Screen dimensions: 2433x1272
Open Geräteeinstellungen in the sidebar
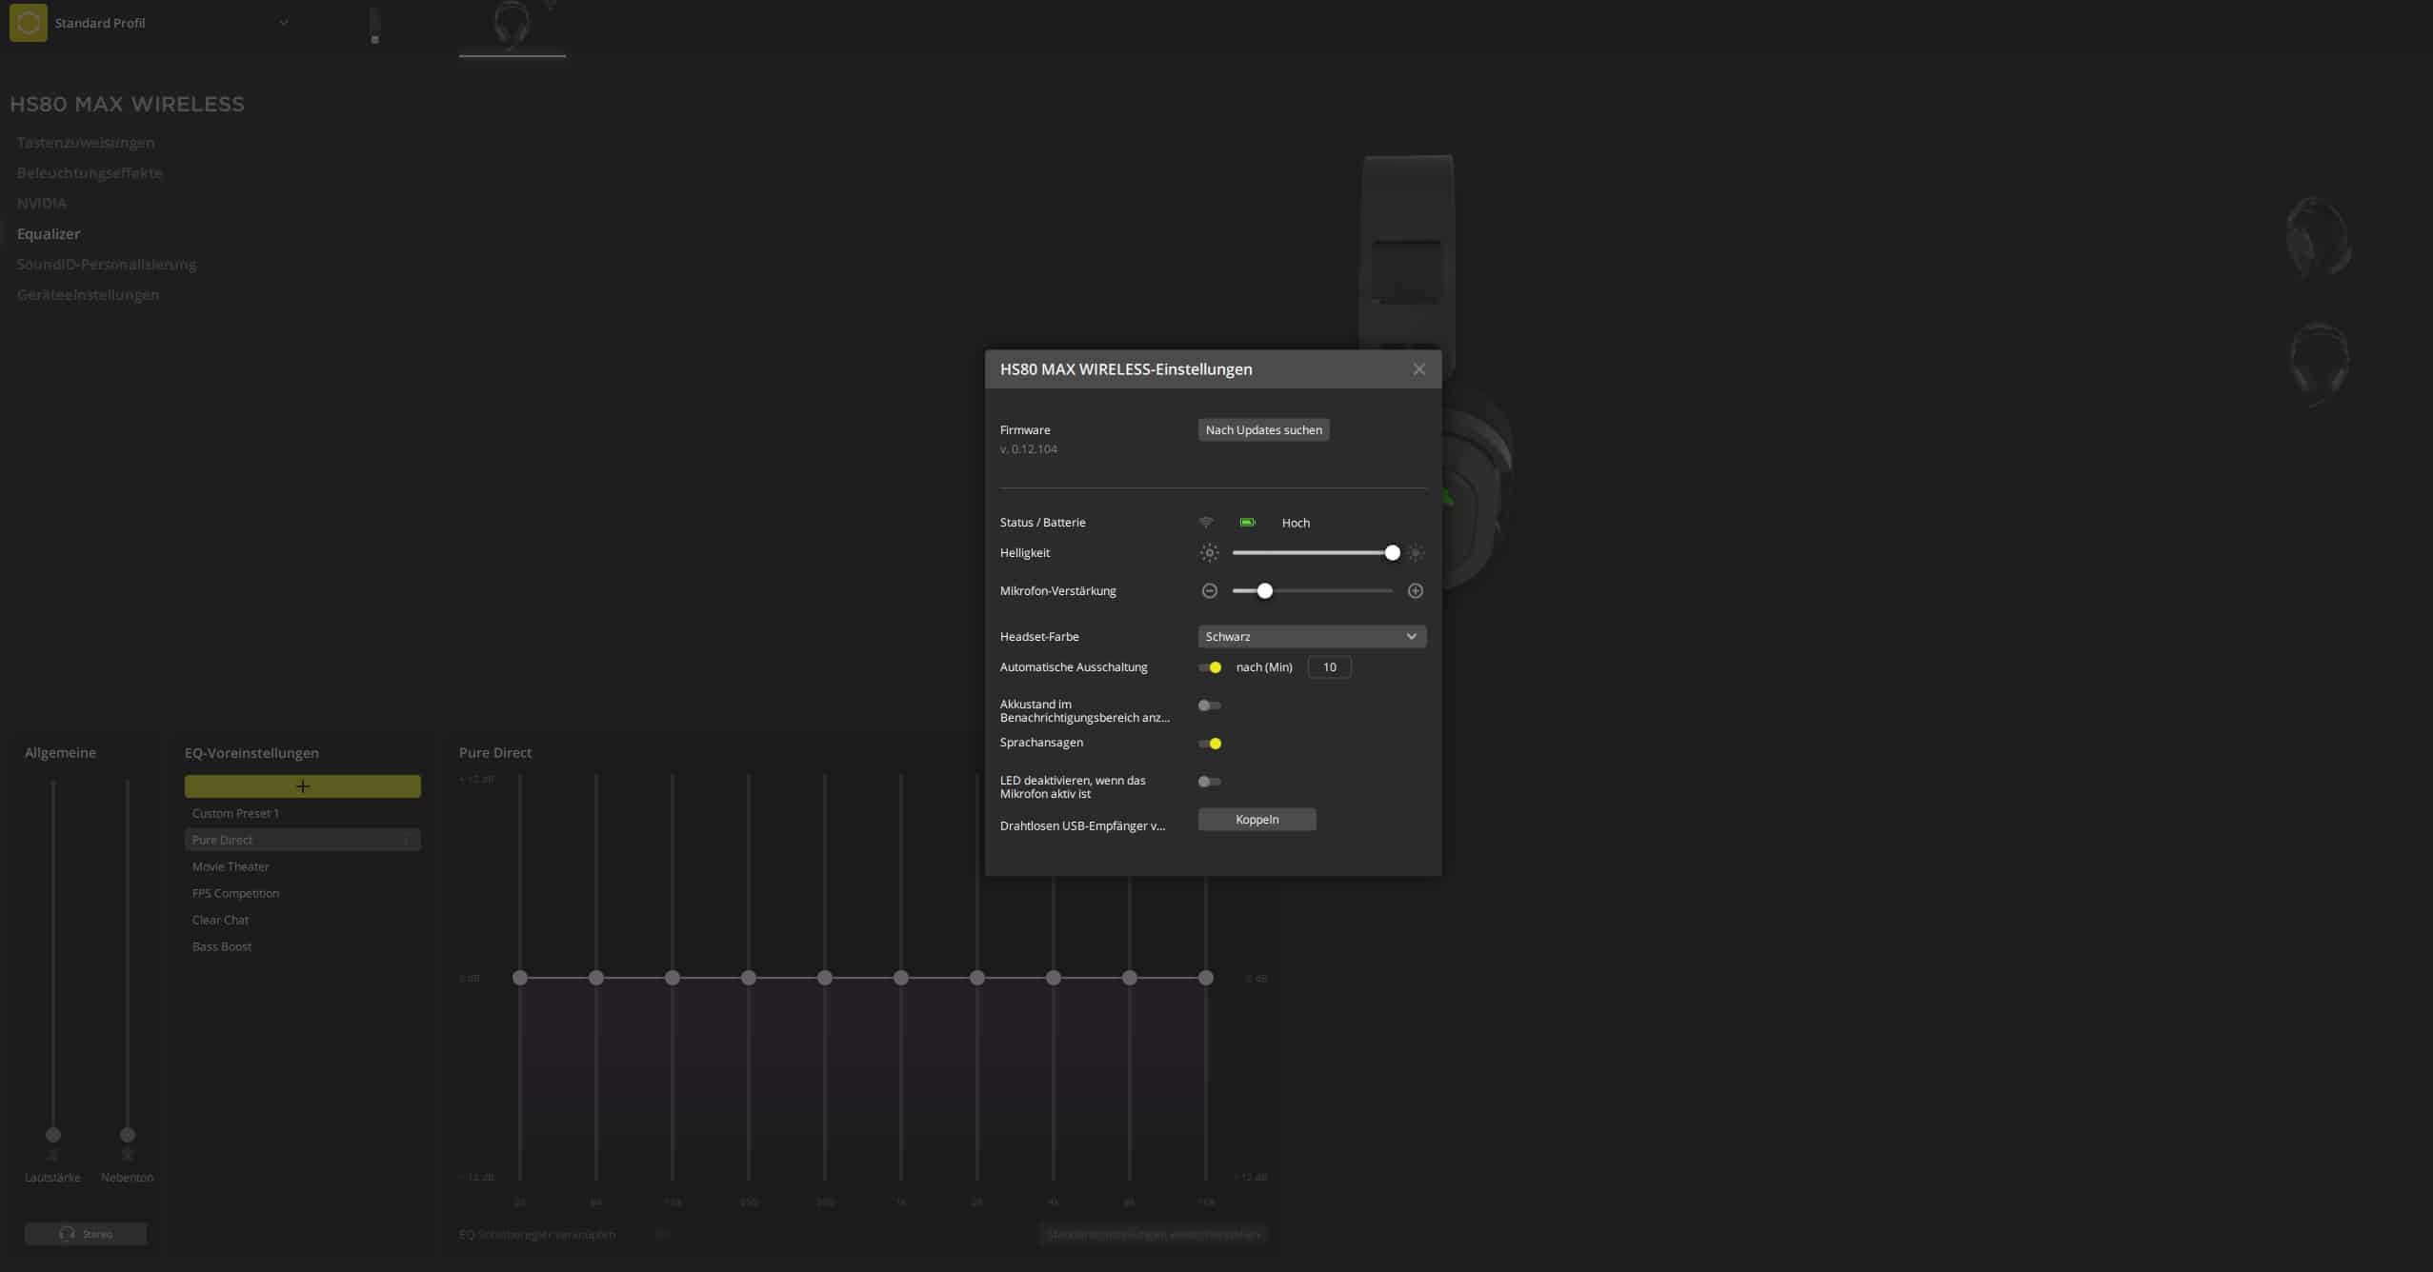point(88,295)
